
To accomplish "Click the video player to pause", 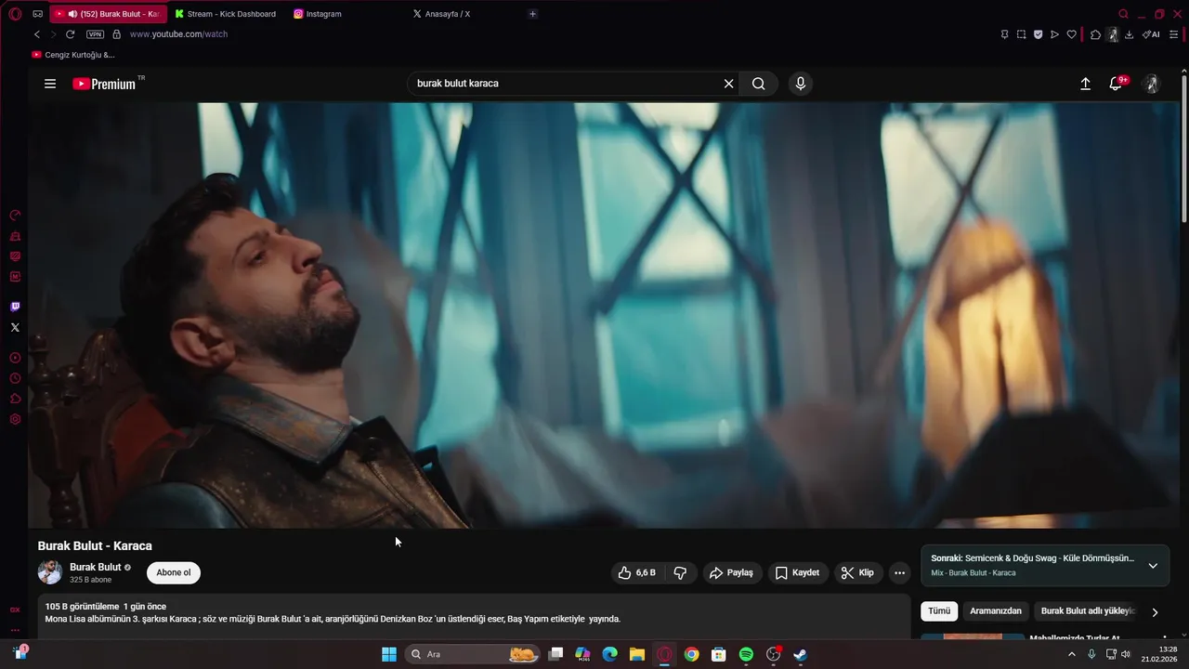I will [604, 315].
